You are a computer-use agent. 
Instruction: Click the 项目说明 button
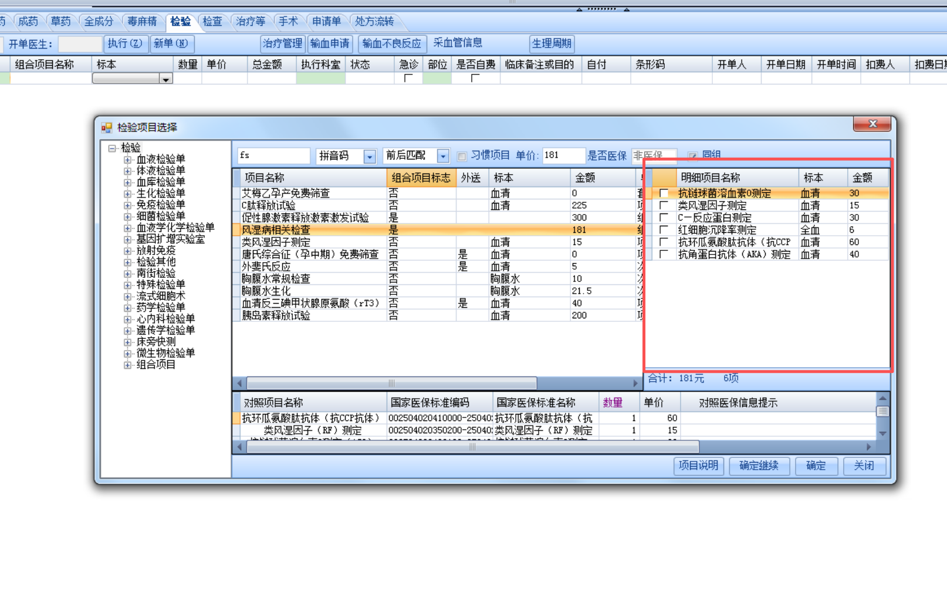698,466
